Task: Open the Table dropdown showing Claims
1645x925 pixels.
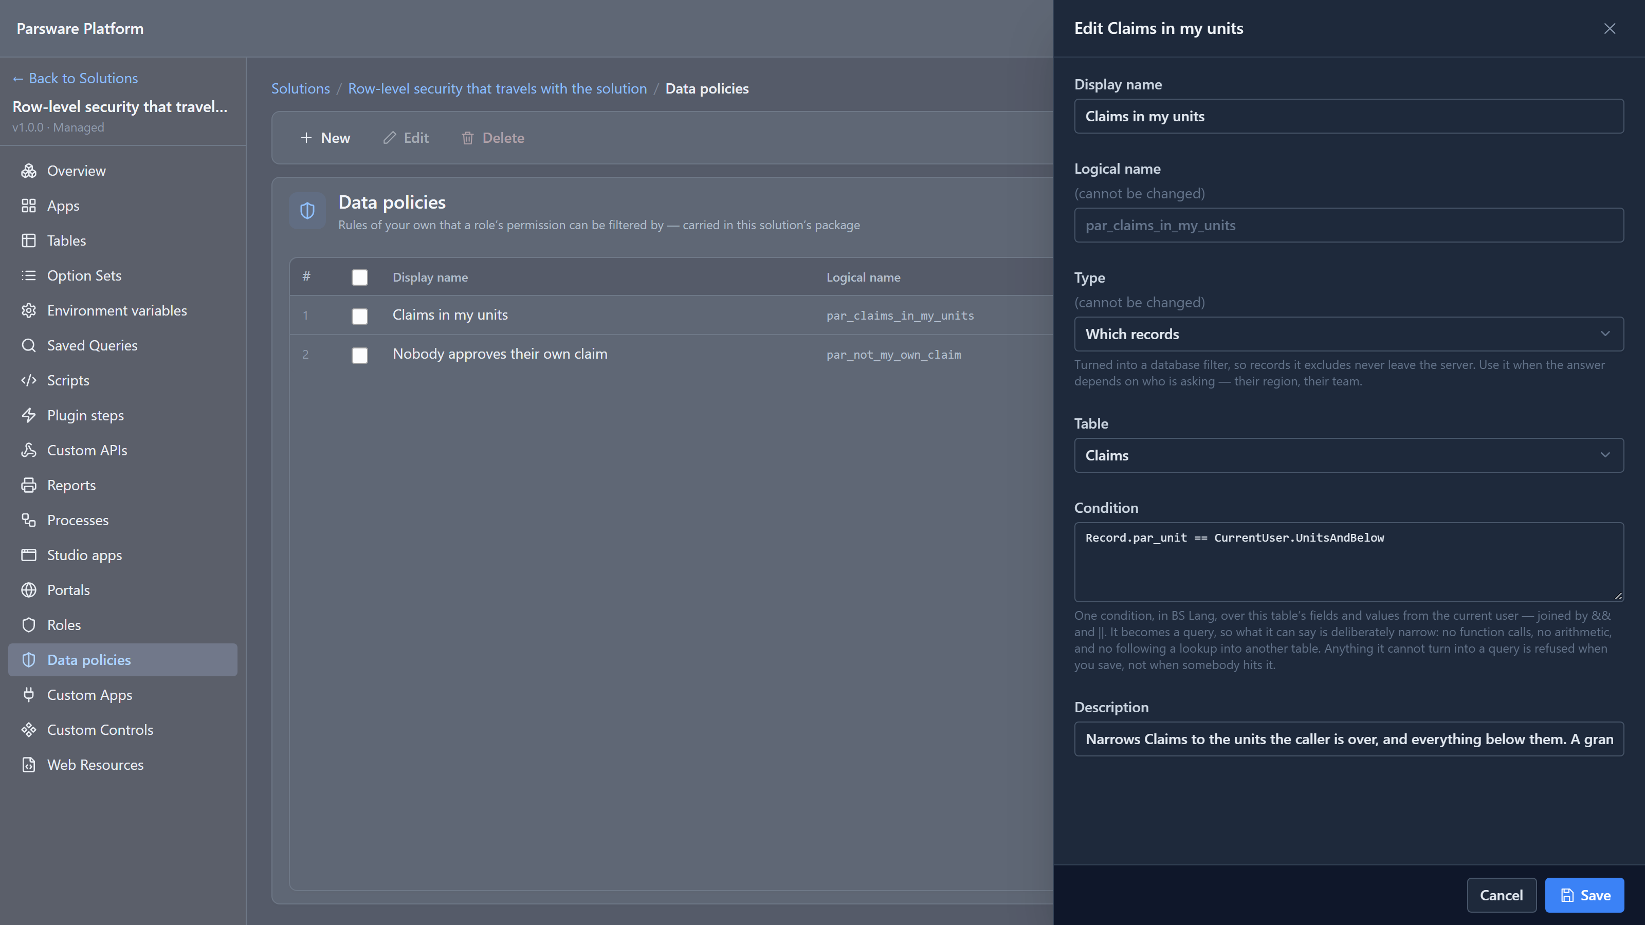Action: pyautogui.click(x=1349, y=455)
